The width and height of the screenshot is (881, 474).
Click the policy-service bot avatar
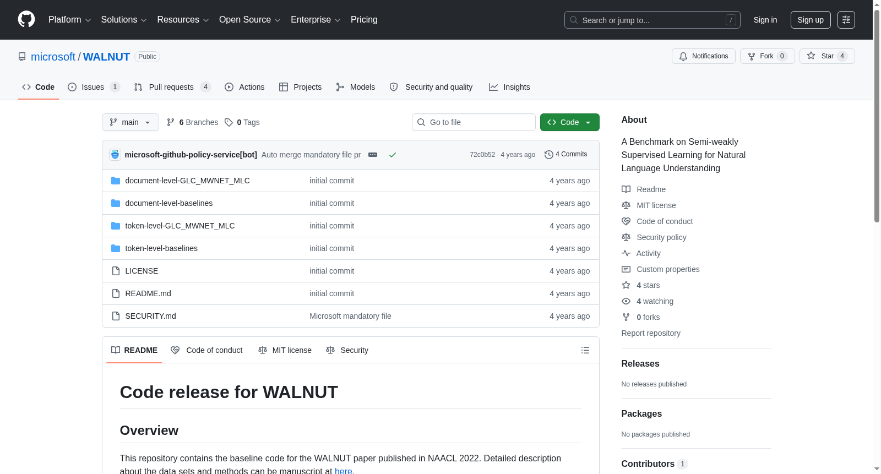coord(115,155)
